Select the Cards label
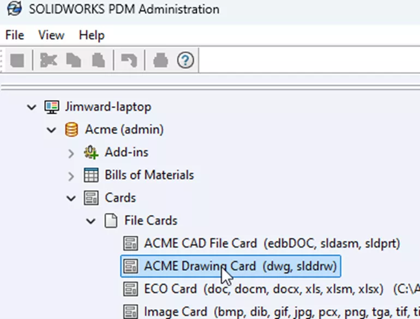 pyautogui.click(x=120, y=198)
